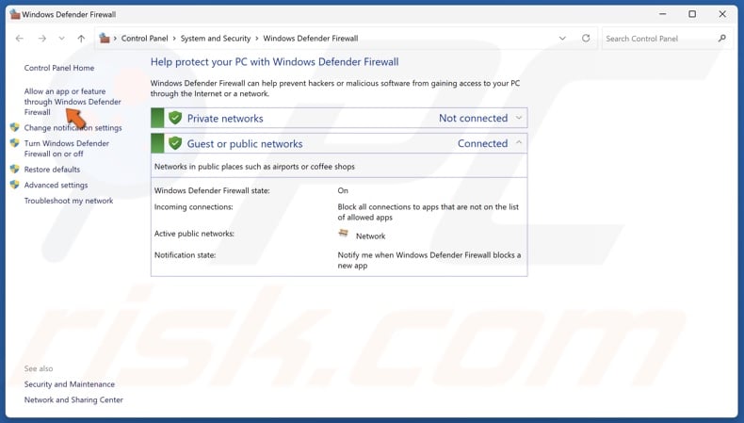
Task: Click shield icon beside Restore defaults
Action: 15,169
